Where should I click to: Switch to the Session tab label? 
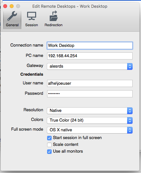(x=32, y=25)
